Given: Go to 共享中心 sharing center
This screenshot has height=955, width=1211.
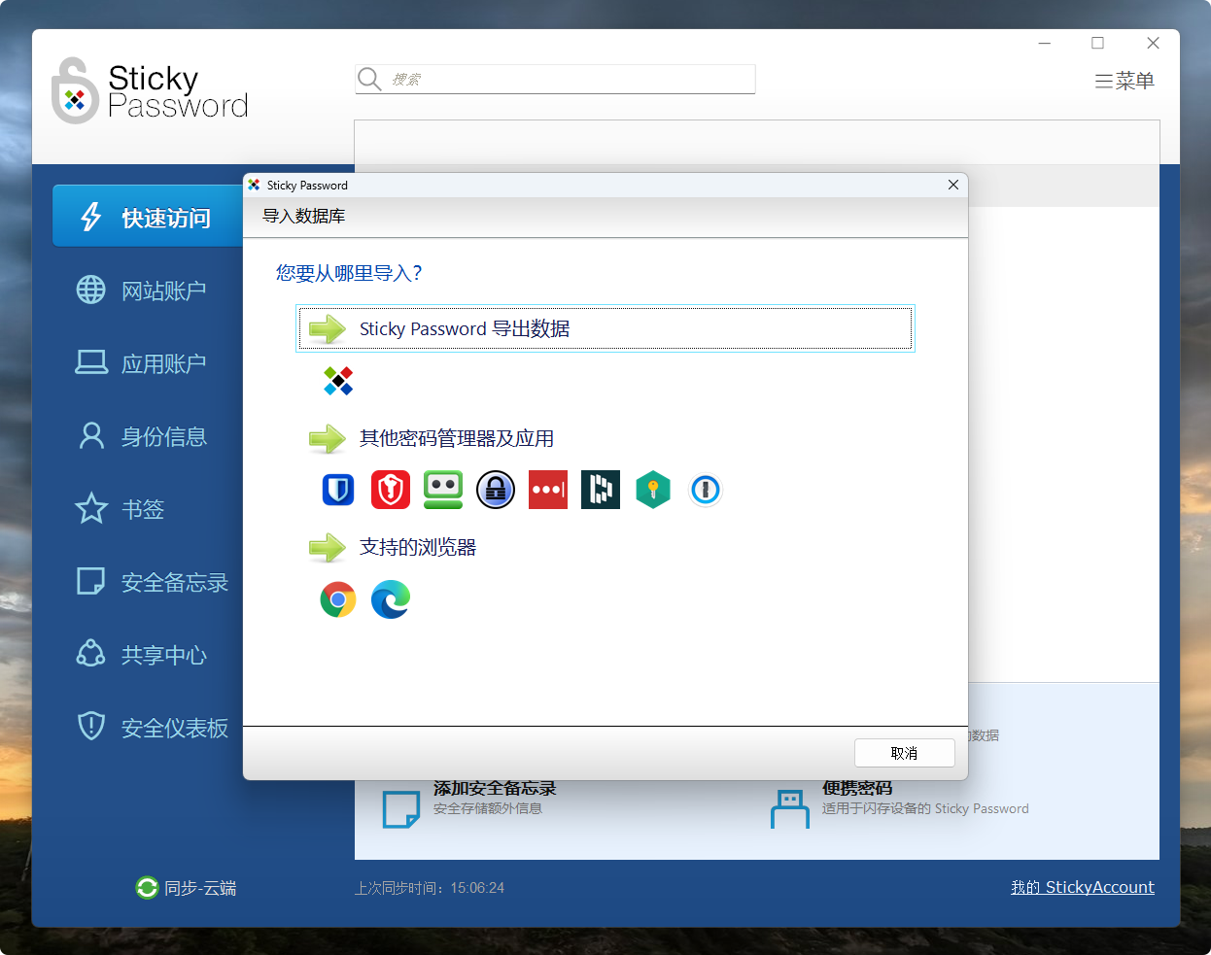Looking at the screenshot, I should pos(141,654).
